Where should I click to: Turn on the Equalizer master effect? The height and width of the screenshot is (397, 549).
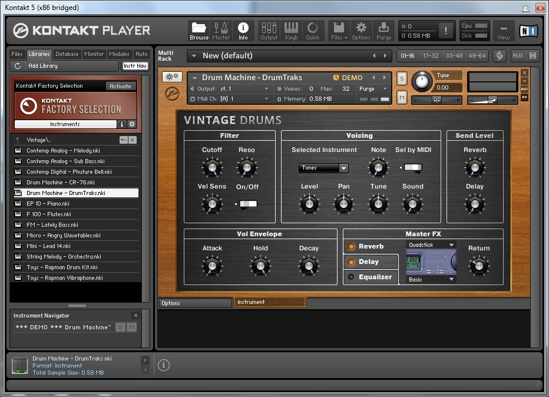pyautogui.click(x=351, y=277)
